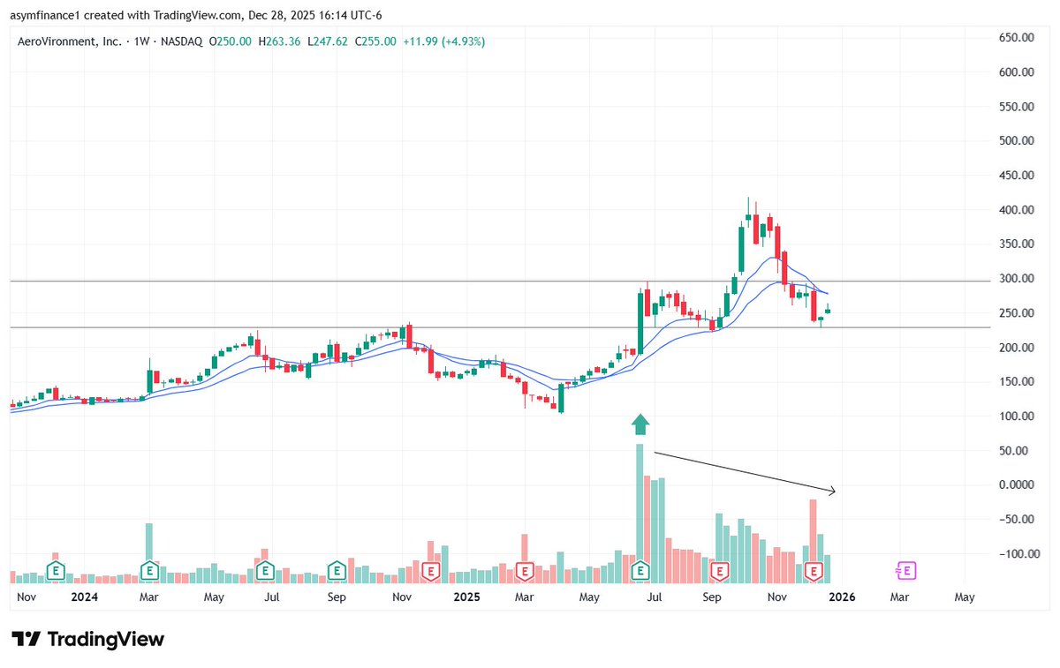This screenshot has width=1060, height=668.
Task: Click the green earnings marker near September 2024
Action: tap(337, 571)
